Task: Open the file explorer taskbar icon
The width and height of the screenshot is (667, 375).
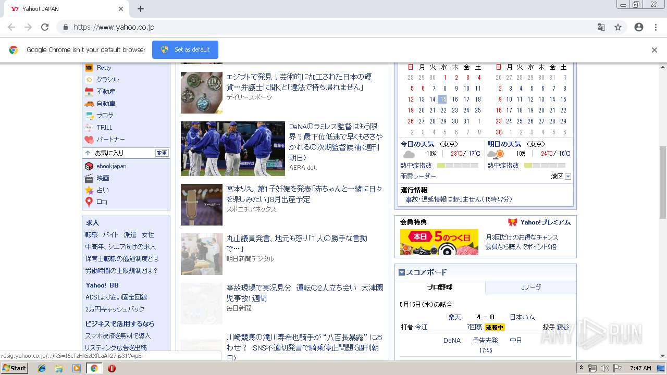Action: tap(59, 368)
